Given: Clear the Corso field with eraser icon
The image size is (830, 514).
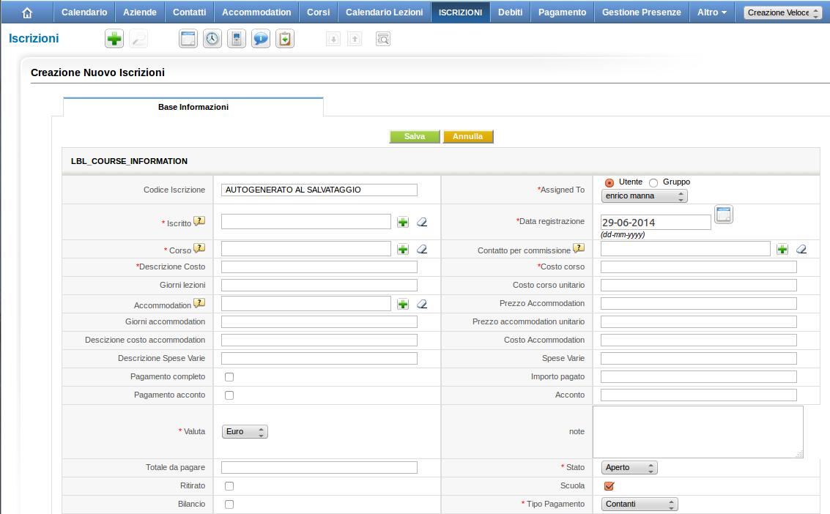Looking at the screenshot, I should point(422,249).
